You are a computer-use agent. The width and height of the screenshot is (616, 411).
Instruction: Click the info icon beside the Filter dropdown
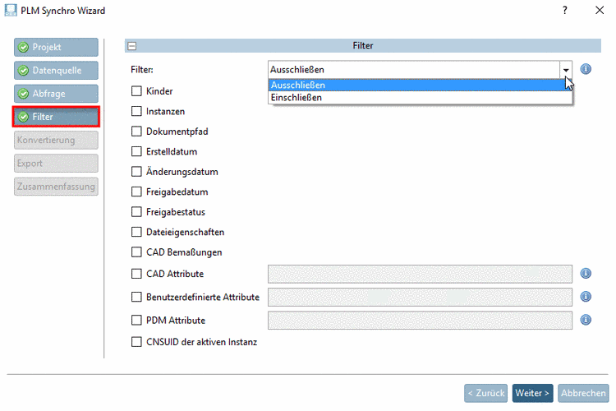coord(586,70)
